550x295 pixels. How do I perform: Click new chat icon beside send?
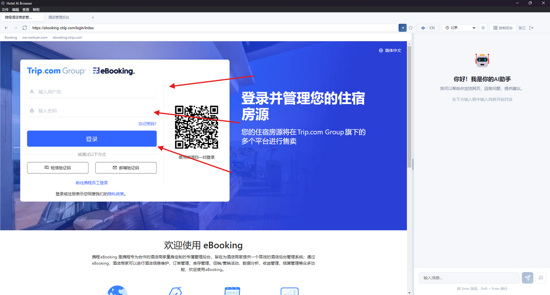click(541, 278)
